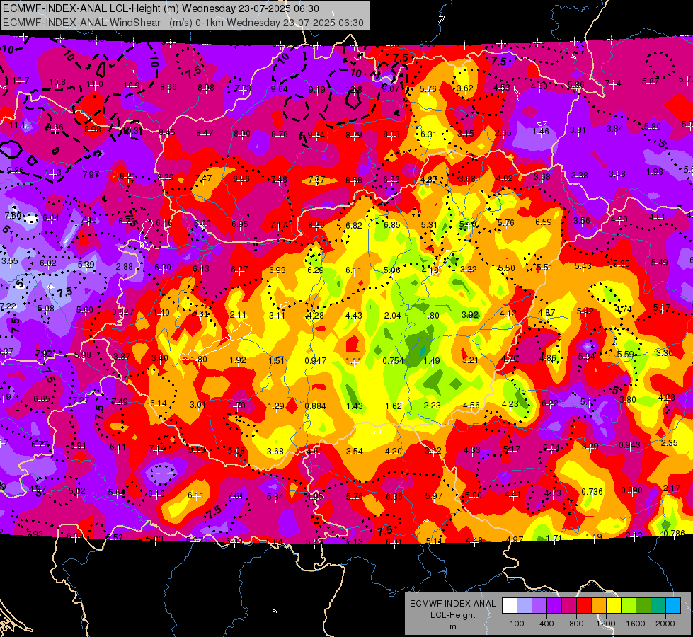693x637 pixels.
Task: Click 'ECMWF-INDEX-ANAL' in the legend box
Action: point(453,604)
